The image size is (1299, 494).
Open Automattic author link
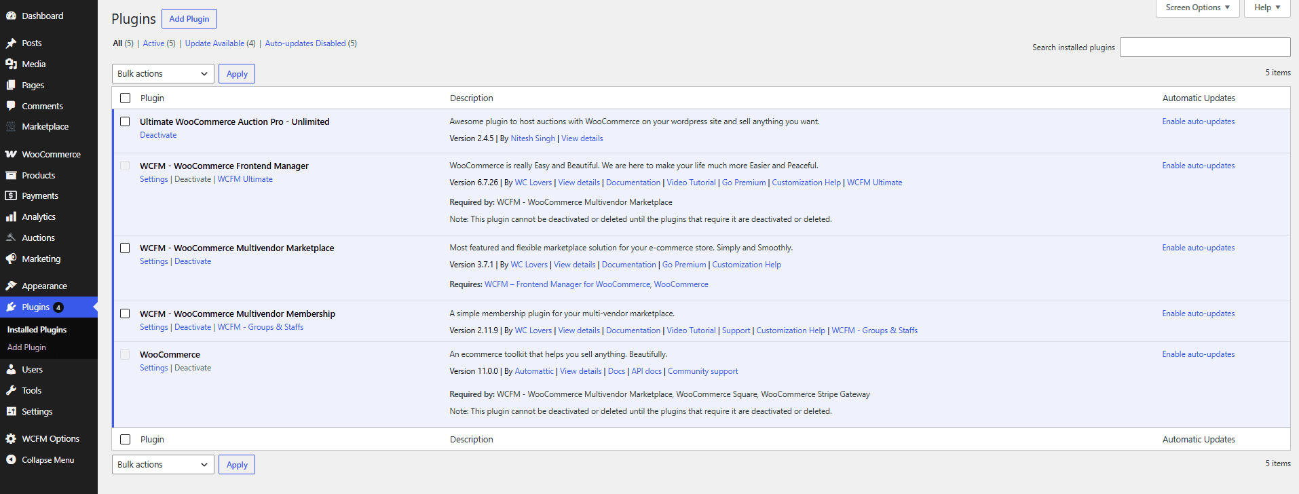(534, 371)
